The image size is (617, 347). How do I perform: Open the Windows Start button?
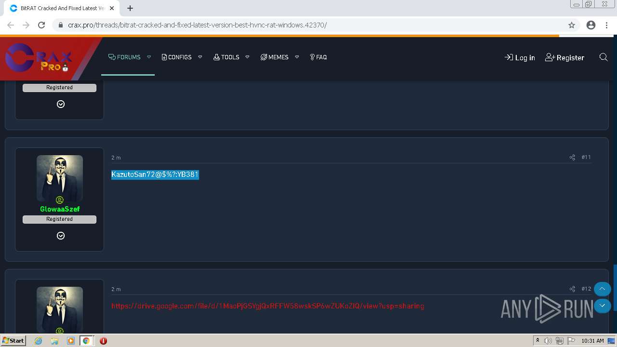13,341
